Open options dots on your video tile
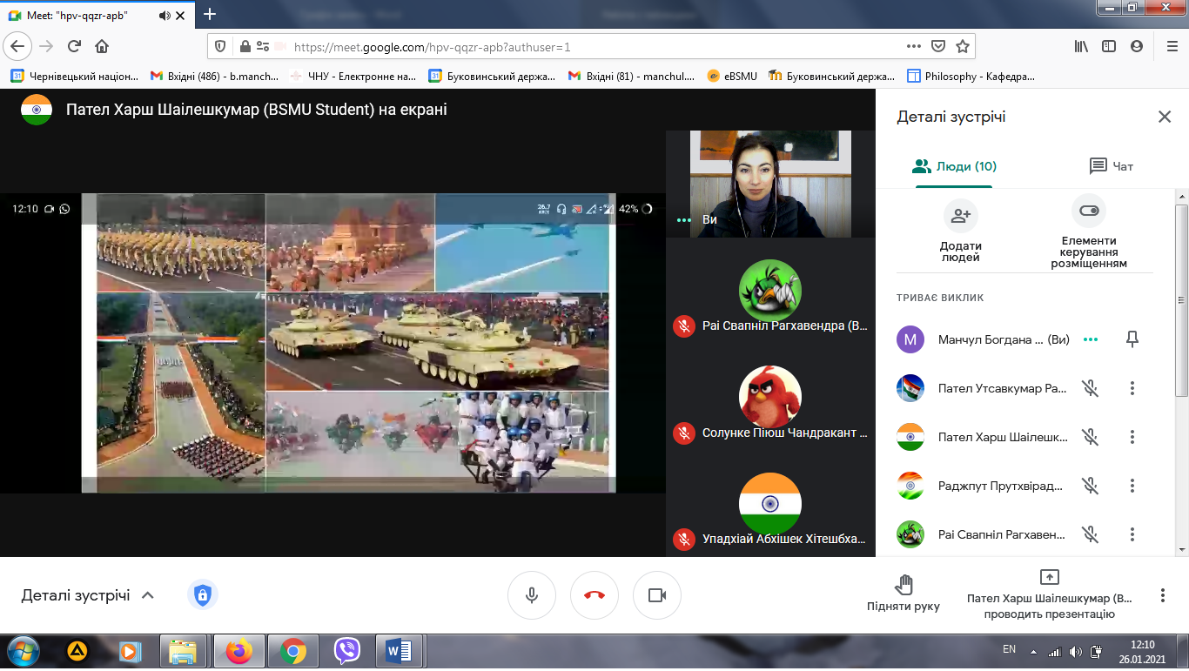The image size is (1189, 671). coord(684,220)
